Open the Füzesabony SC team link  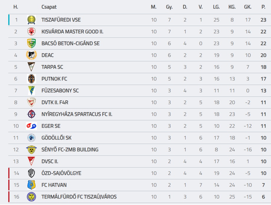(x=60, y=91)
